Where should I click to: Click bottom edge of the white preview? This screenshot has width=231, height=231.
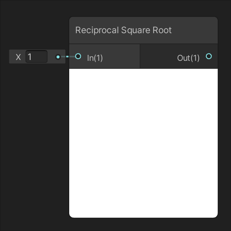click(144, 217)
